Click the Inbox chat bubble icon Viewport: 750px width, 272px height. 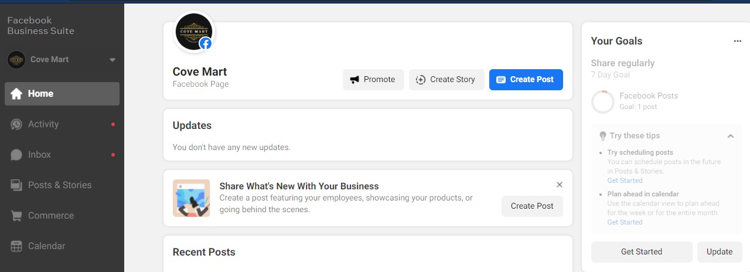click(x=16, y=155)
